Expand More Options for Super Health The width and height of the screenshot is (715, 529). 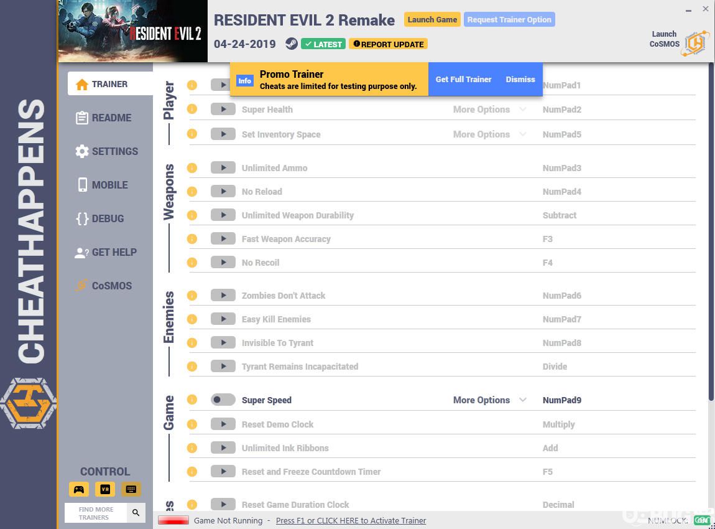click(x=490, y=110)
